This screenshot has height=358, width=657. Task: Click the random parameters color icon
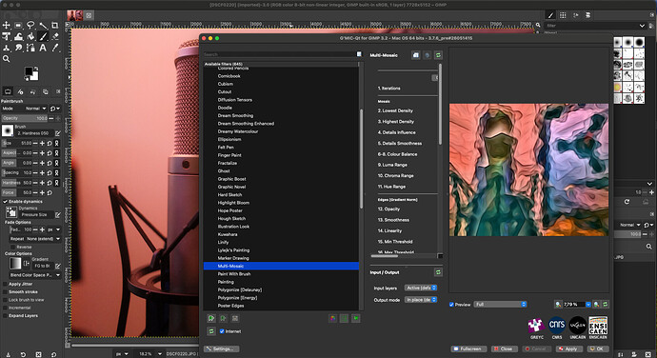click(332, 319)
